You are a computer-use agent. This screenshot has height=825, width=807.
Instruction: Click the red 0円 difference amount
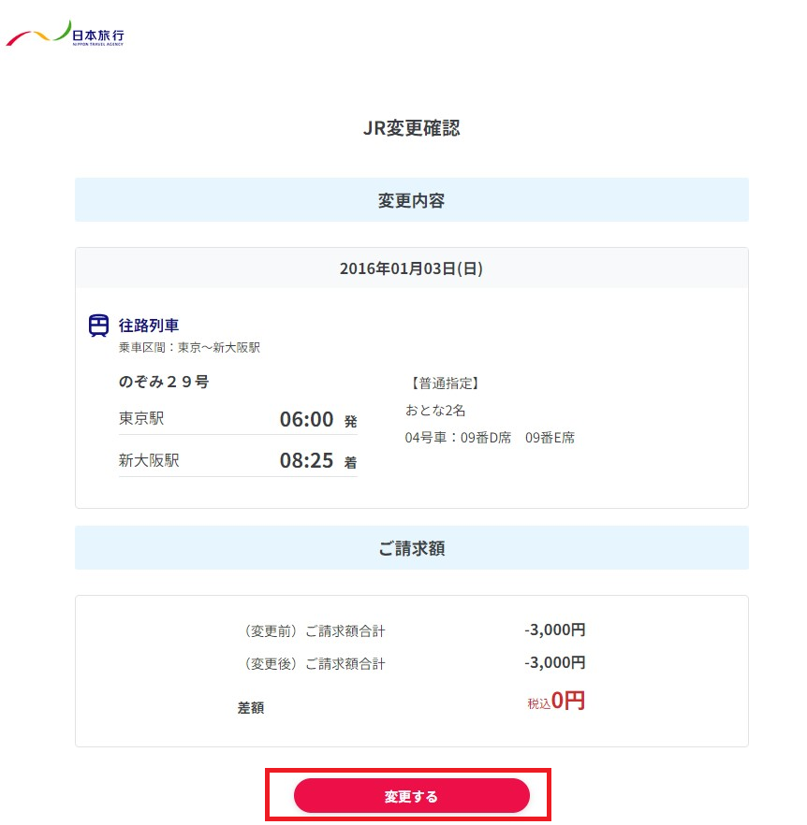pyautogui.click(x=567, y=701)
